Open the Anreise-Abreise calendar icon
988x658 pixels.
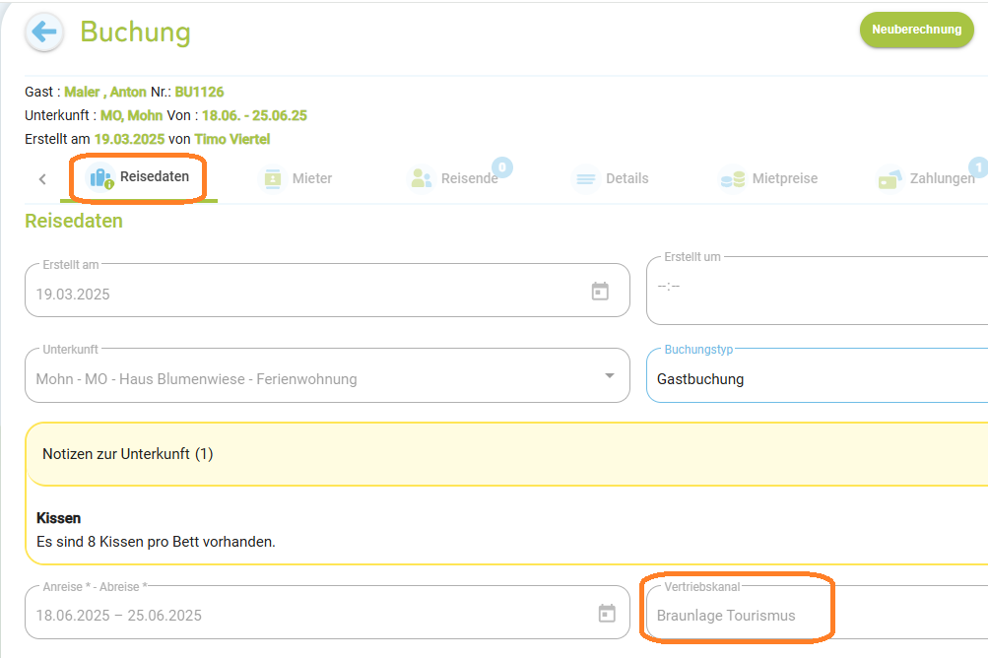pos(607,614)
